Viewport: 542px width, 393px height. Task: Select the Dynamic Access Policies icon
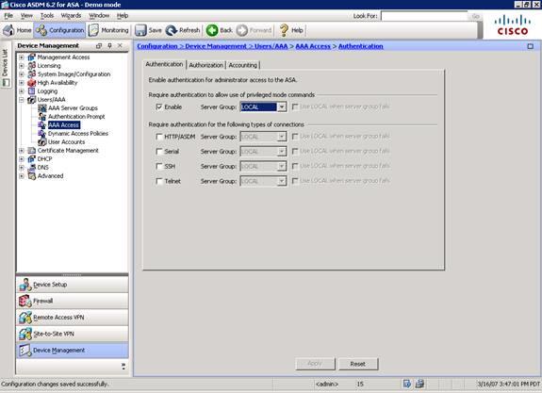click(x=42, y=134)
